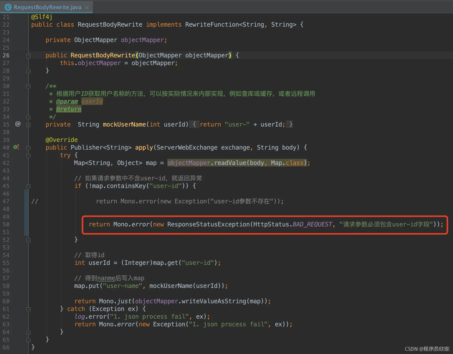This screenshot has height=354, width=453.
Task: Click ResponseStatusException on line 50
Action: [209, 224]
